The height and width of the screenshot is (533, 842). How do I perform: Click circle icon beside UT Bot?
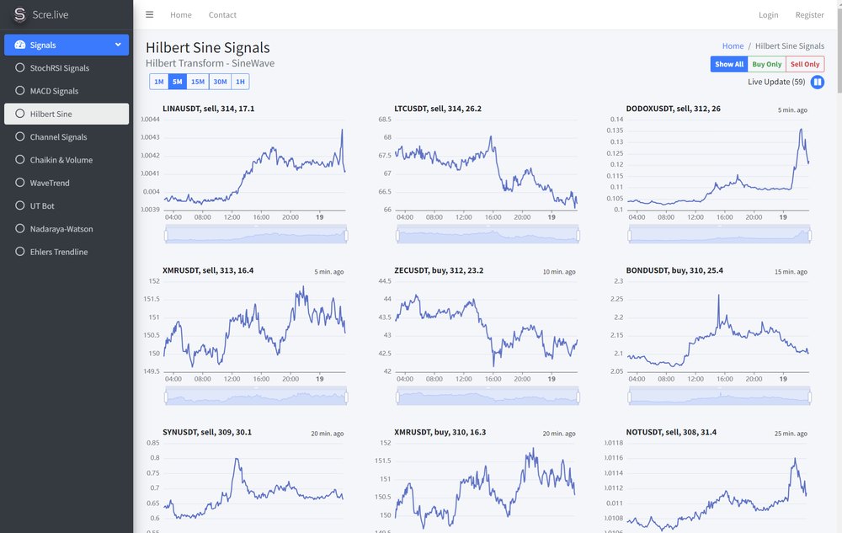pyautogui.click(x=20, y=205)
